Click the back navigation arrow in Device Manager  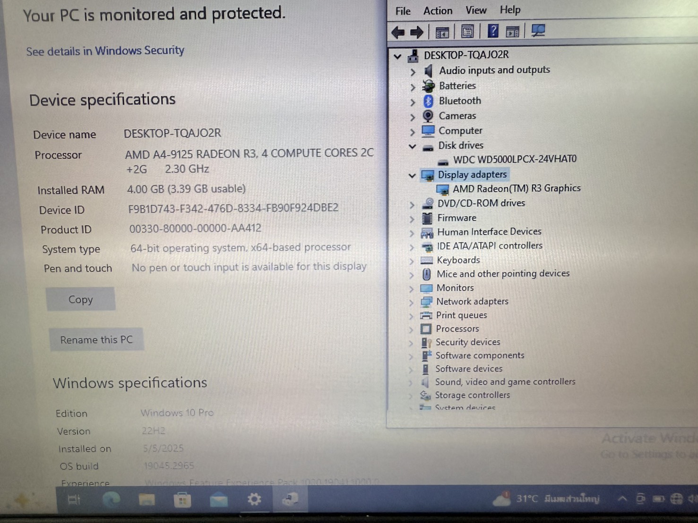pyautogui.click(x=398, y=32)
